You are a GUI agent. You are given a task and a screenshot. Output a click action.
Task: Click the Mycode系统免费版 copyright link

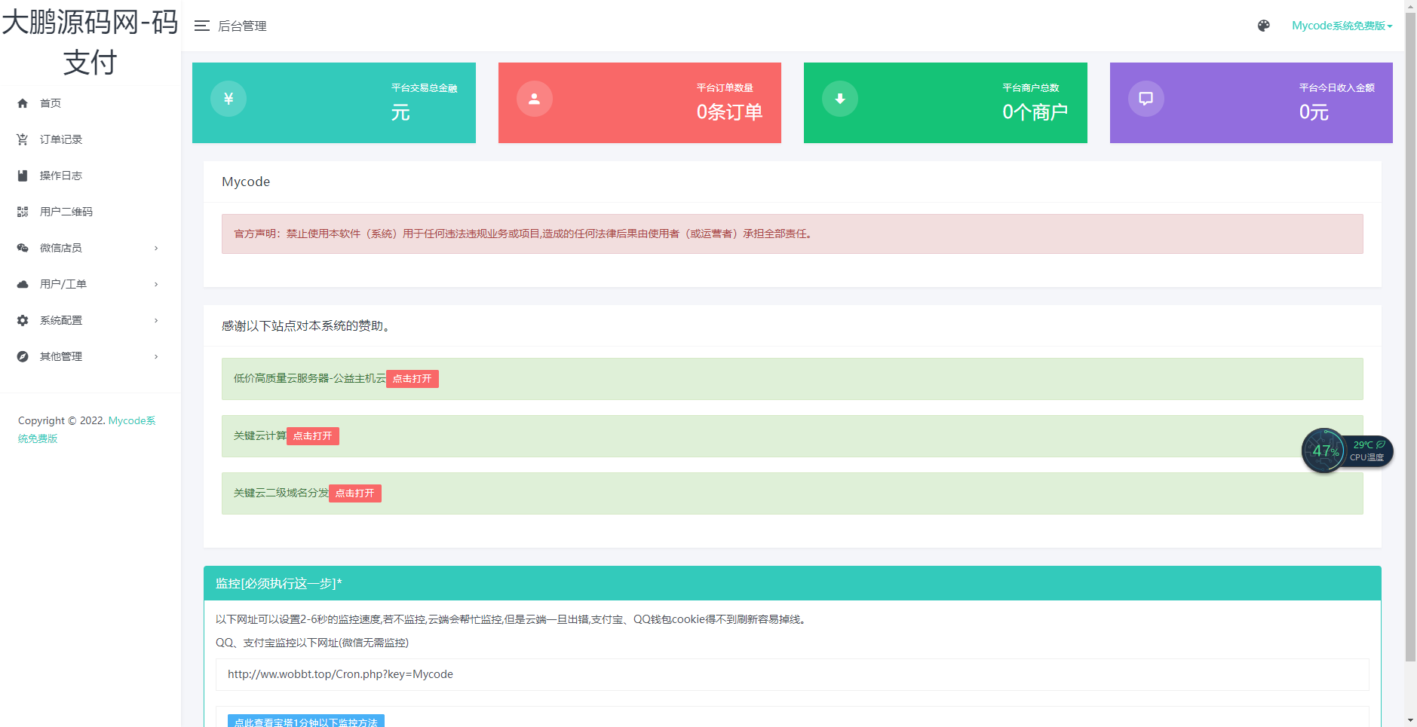pyautogui.click(x=131, y=421)
